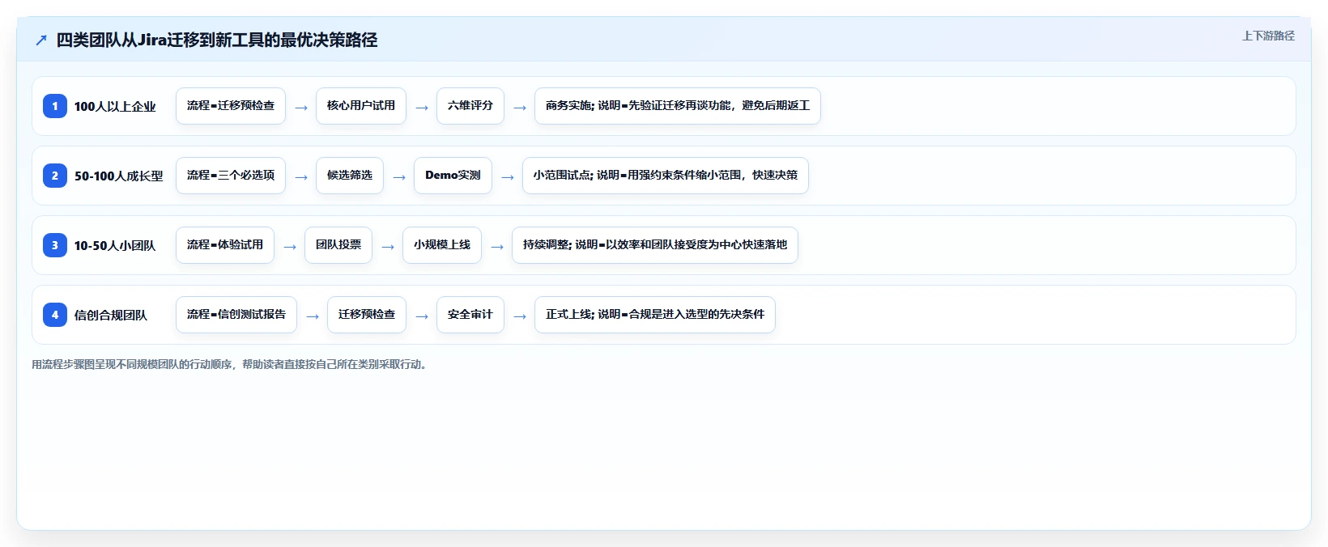The width and height of the screenshot is (1328, 547).
Task: Click the 小范围试点 step box
Action: coord(666,176)
